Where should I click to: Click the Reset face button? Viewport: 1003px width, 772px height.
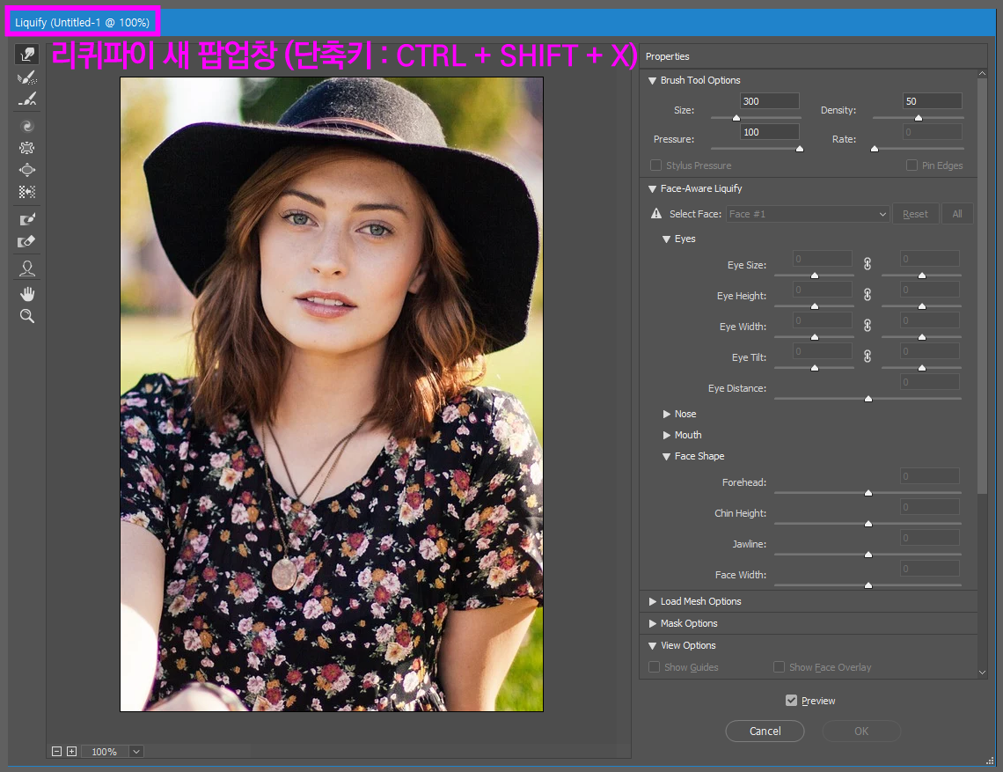915,214
